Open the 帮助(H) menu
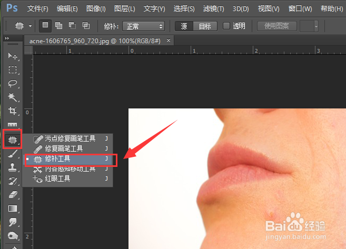 coord(332,8)
